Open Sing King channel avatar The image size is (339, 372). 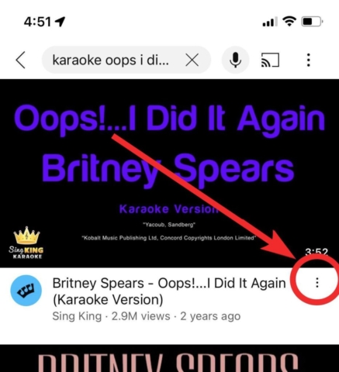pos(26,291)
